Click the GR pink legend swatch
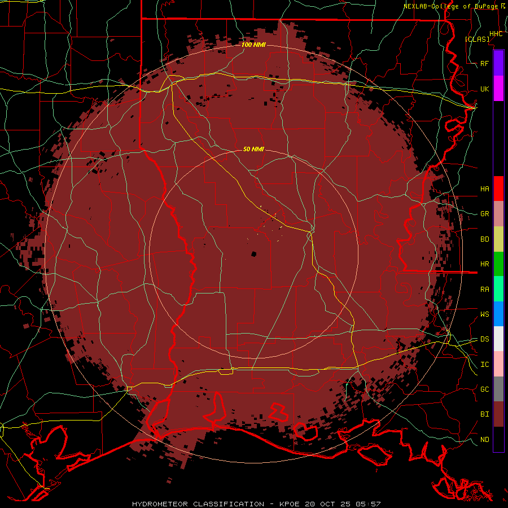The height and width of the screenshot is (508, 508). click(x=498, y=214)
